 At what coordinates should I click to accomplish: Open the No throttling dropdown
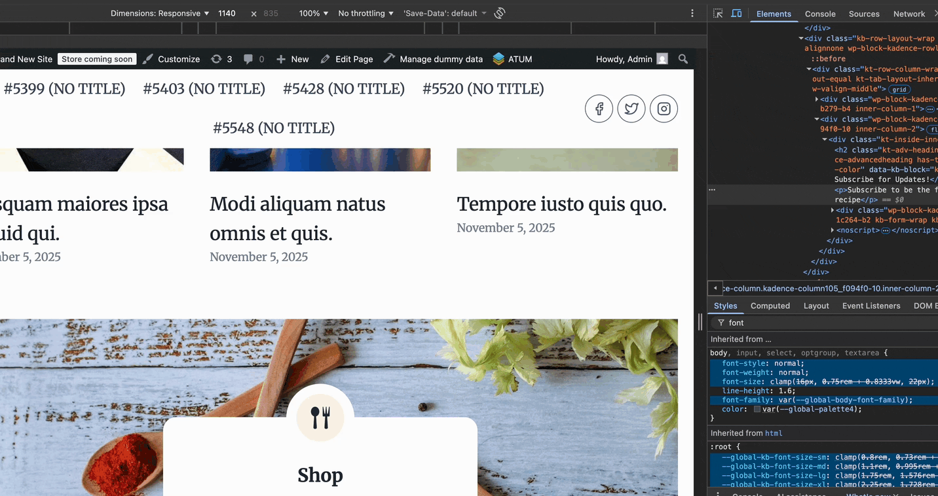point(366,13)
